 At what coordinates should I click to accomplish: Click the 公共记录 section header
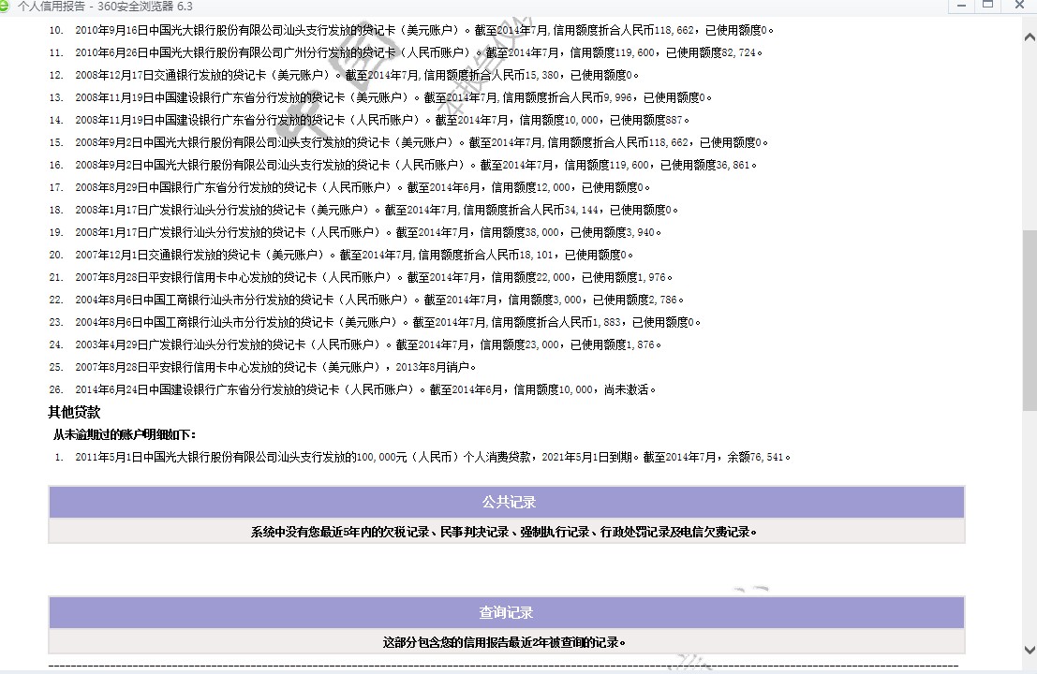point(507,502)
